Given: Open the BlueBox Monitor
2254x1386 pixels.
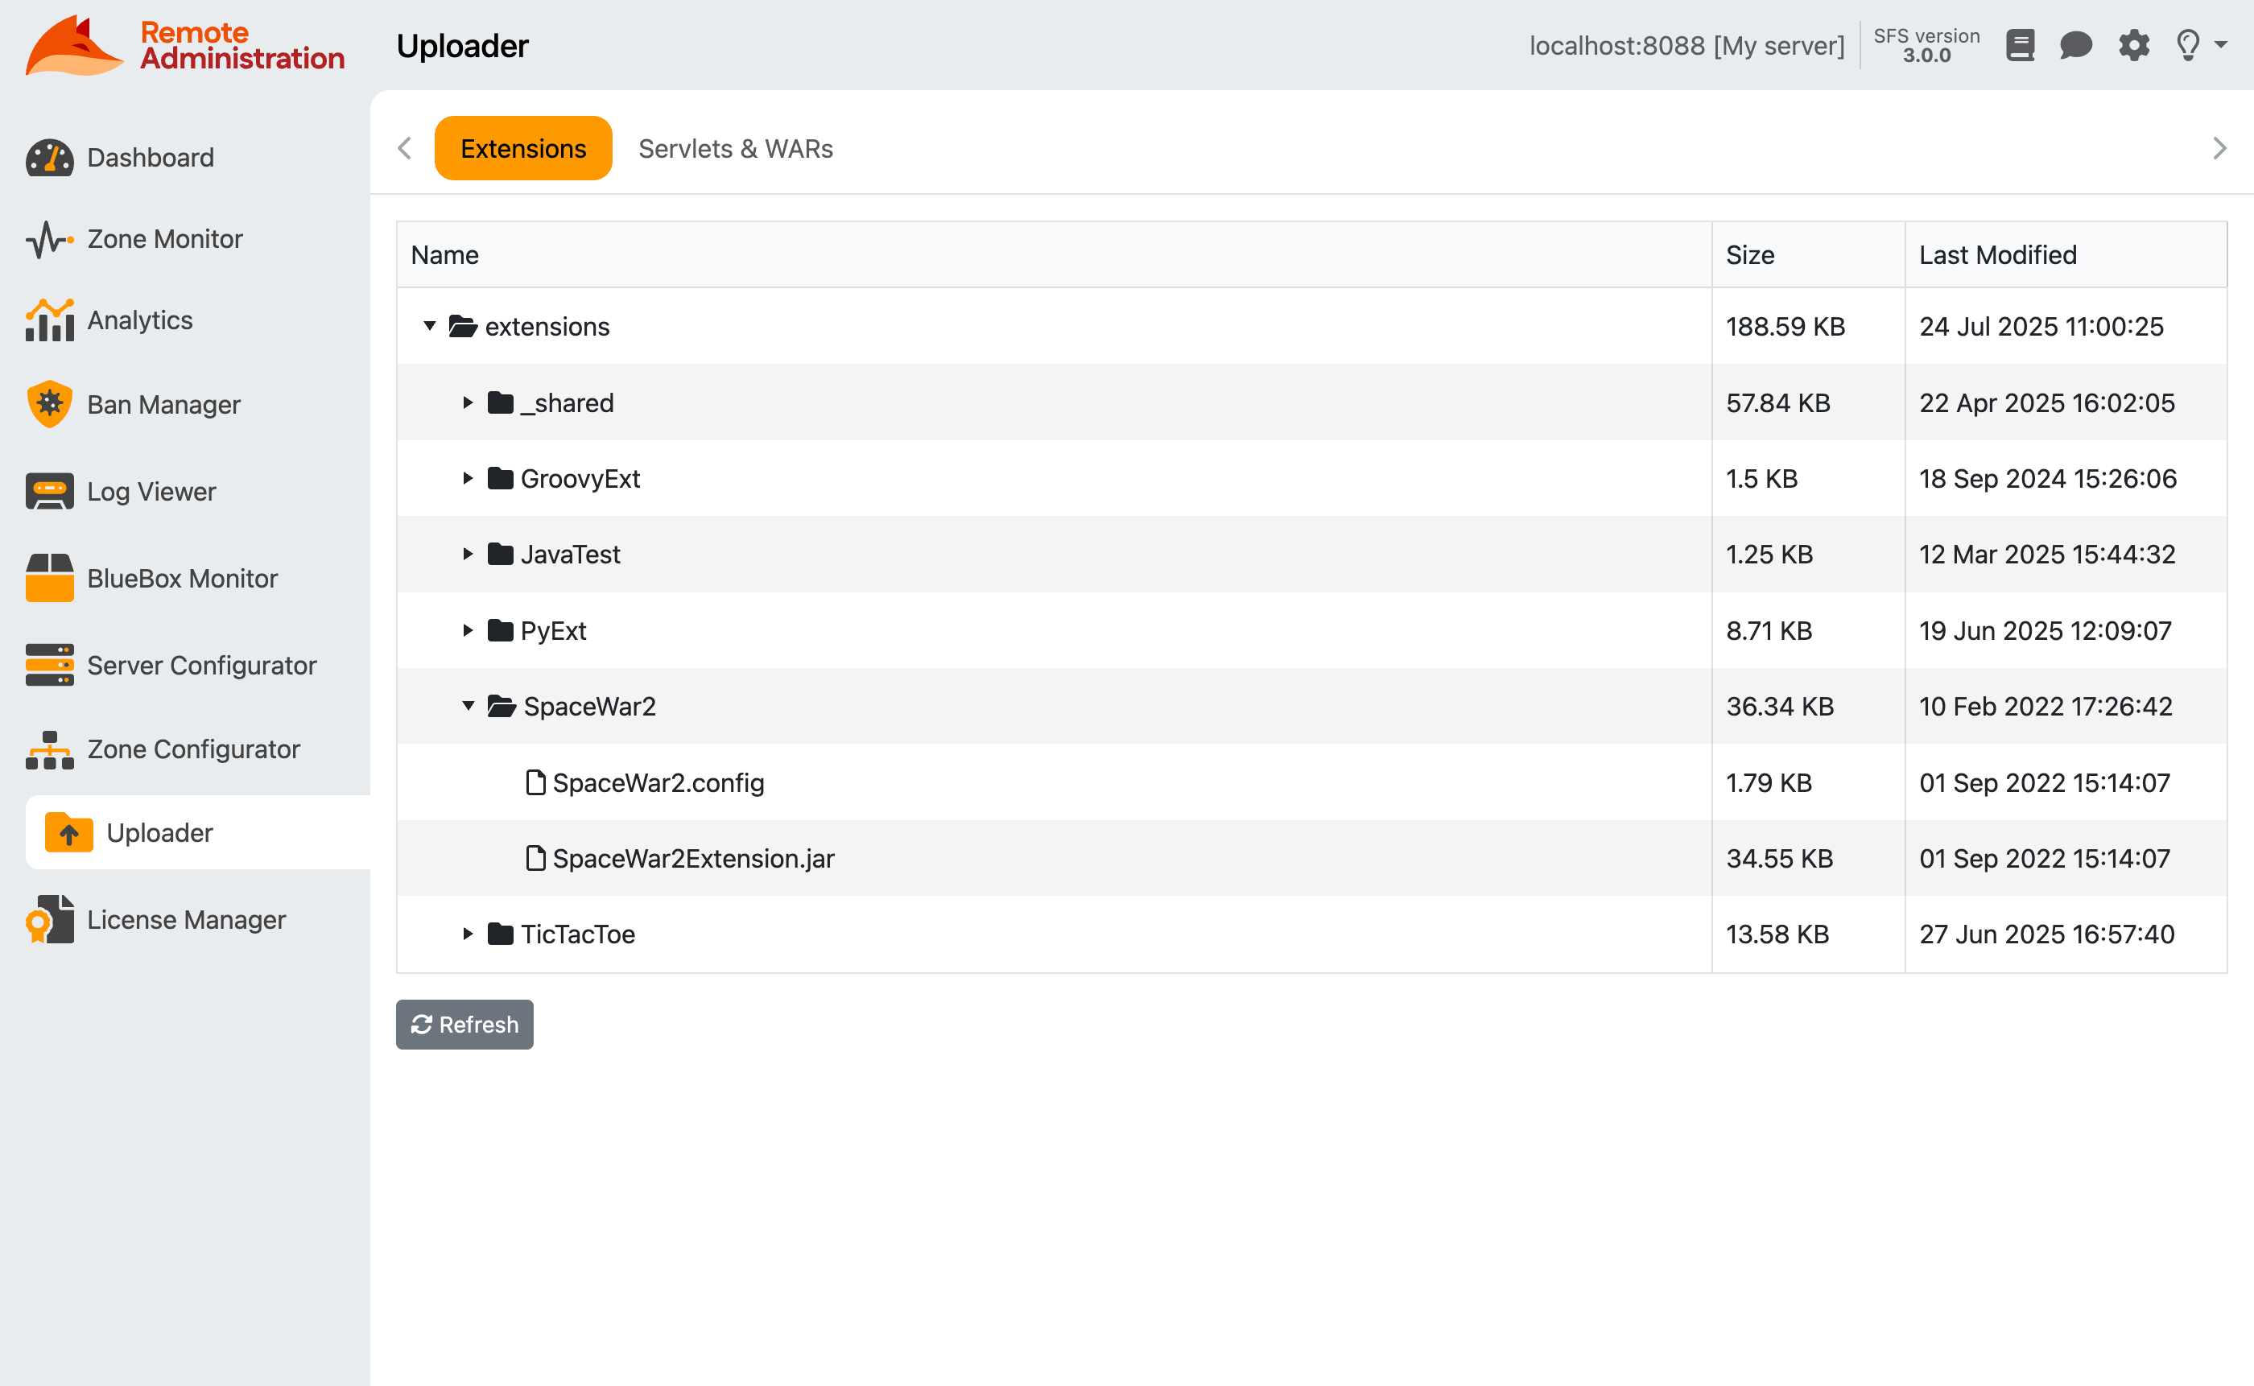Looking at the screenshot, I should pyautogui.click(x=183, y=578).
